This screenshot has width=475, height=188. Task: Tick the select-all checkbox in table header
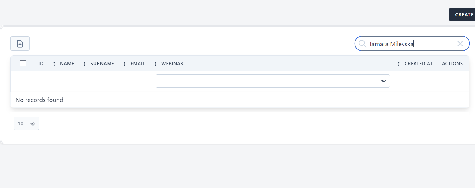point(23,63)
